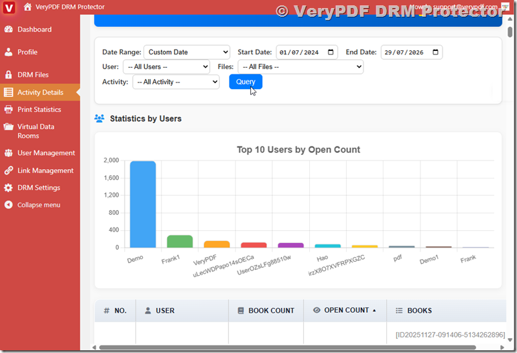Click the blue Query button

click(x=245, y=82)
